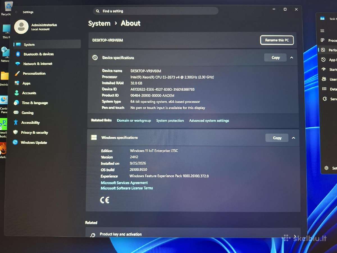Image resolution: width=337 pixels, height=253 pixels.
Task: Collapse the Windows specifications section
Action: click(293, 138)
